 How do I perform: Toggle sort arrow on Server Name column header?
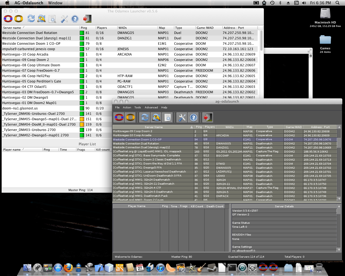pos(192,127)
